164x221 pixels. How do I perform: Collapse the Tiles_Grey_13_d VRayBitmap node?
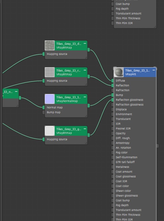pyautogui.click(x=85, y=44)
